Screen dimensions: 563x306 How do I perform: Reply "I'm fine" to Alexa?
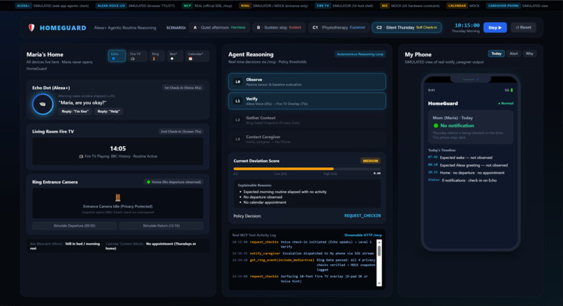(x=75, y=112)
